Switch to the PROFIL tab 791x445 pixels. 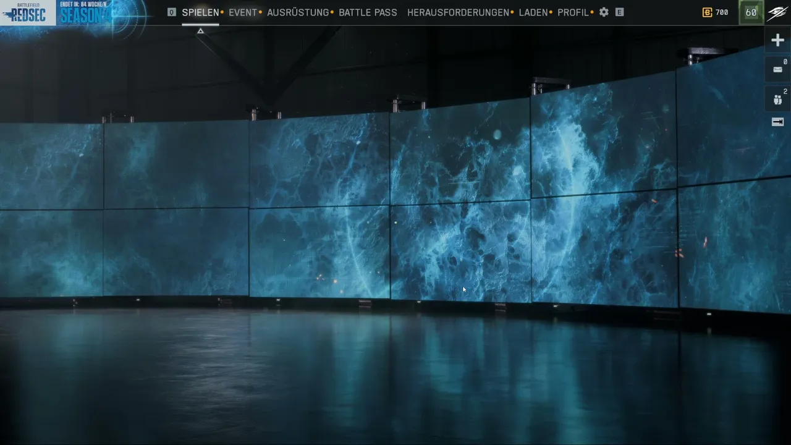tap(573, 12)
